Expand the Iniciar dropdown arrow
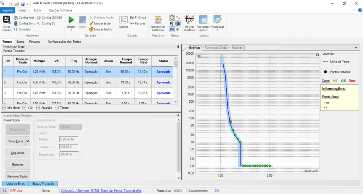The width and height of the screenshot is (363, 194). coord(71,30)
